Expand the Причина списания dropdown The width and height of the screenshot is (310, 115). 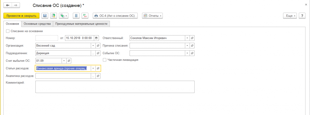[187, 45]
